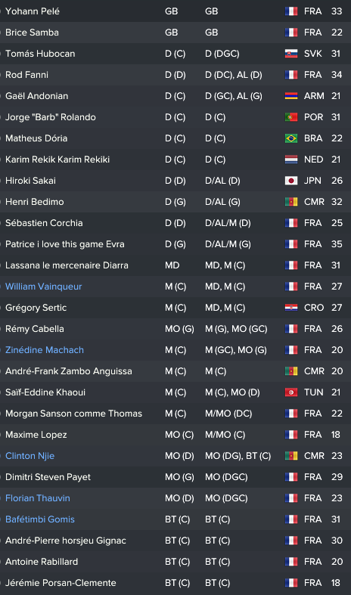Screen dimensions: 351x595
Task: Click the Armenia flag beside Gaël Andonian
Action: click(291, 96)
